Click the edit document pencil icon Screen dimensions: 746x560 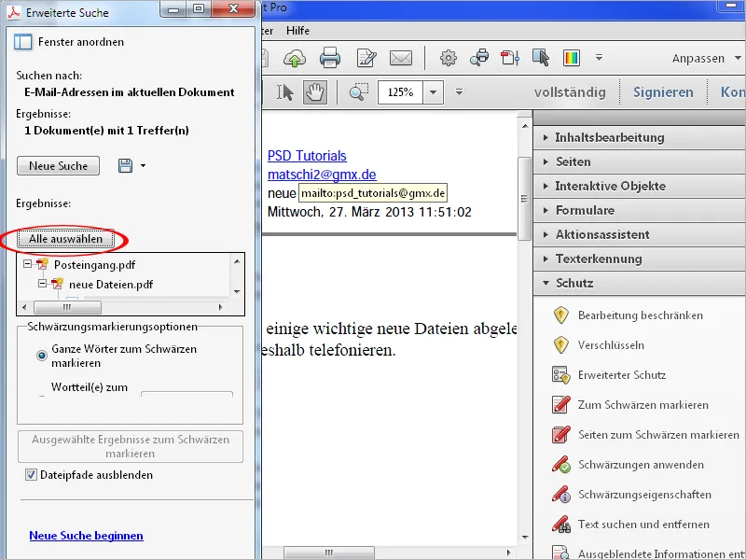coord(366,58)
